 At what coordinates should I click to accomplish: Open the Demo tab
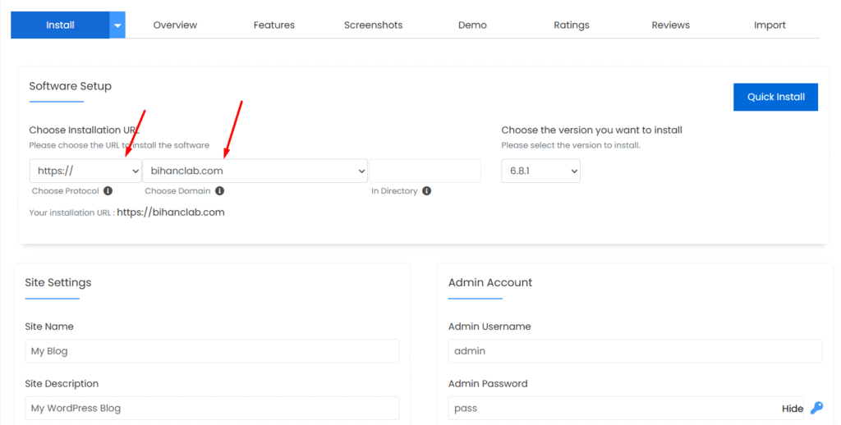[472, 25]
